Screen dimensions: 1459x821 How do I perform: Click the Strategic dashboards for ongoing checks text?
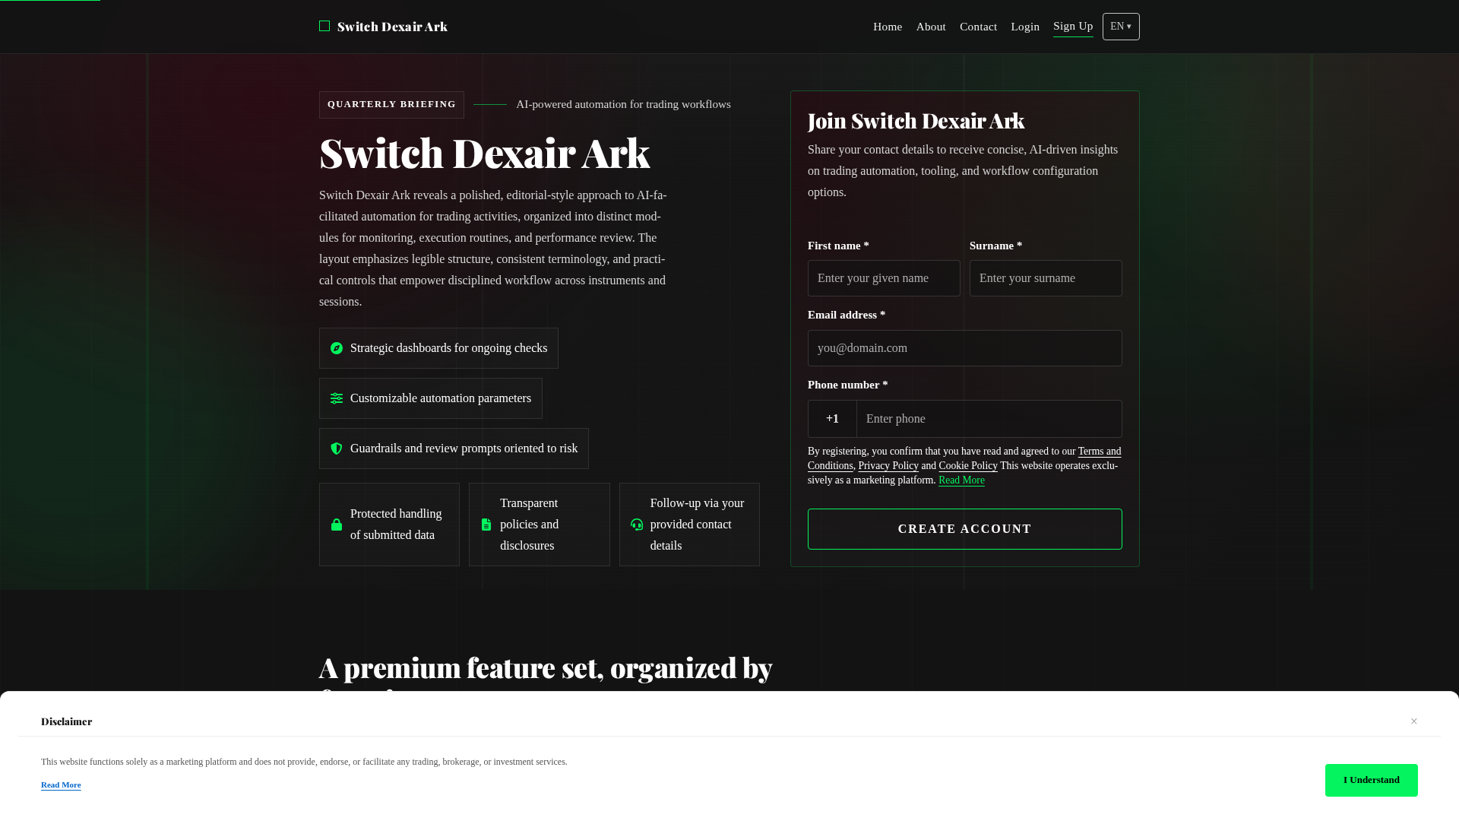(448, 348)
